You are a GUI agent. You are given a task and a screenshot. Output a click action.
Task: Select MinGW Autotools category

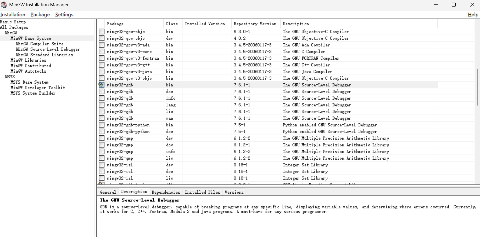point(28,71)
